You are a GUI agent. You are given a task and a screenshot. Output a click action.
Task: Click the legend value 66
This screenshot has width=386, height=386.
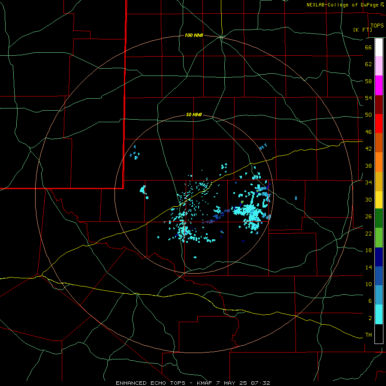click(368, 47)
